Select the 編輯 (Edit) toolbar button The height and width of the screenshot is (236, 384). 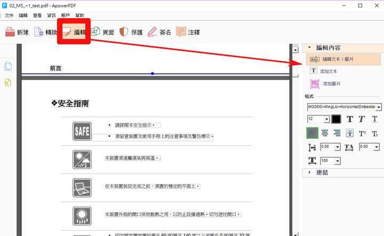pos(74,32)
